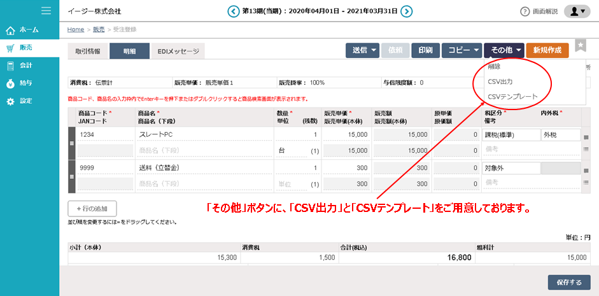The width and height of the screenshot is (599, 296).
Task: Click the product name field スレートPC
Action: pyautogui.click(x=204, y=135)
